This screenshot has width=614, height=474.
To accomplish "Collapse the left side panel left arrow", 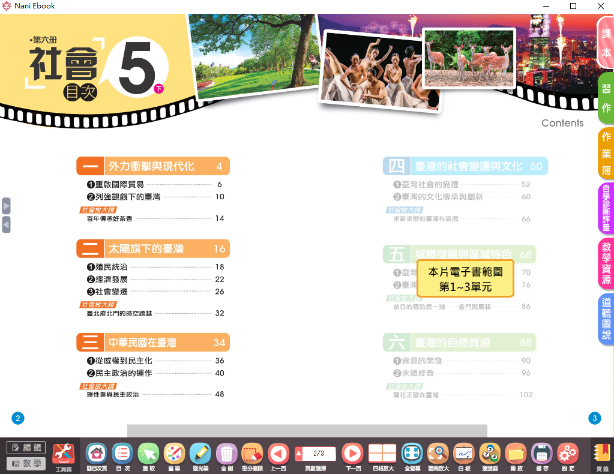I will tap(6, 224).
